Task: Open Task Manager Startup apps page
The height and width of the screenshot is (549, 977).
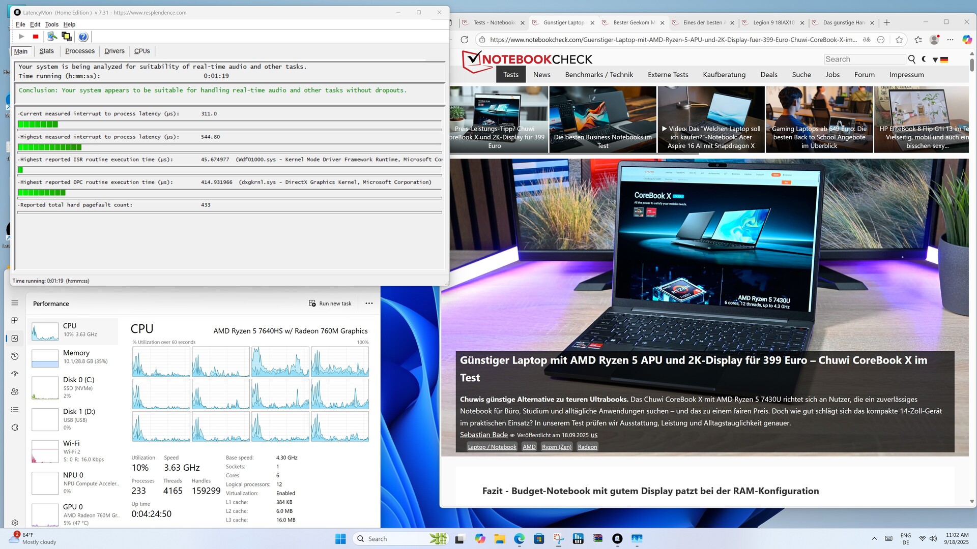Action: (15, 374)
